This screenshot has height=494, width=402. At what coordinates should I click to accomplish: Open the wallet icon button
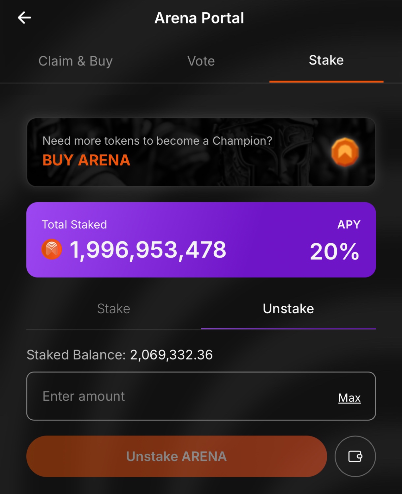point(355,456)
